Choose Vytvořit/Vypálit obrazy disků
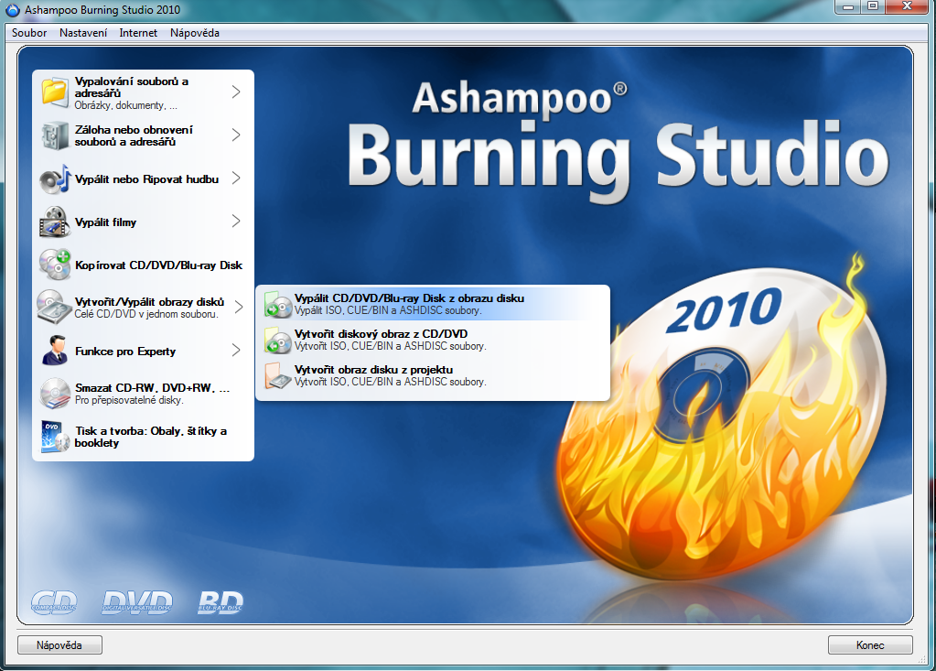 143,308
